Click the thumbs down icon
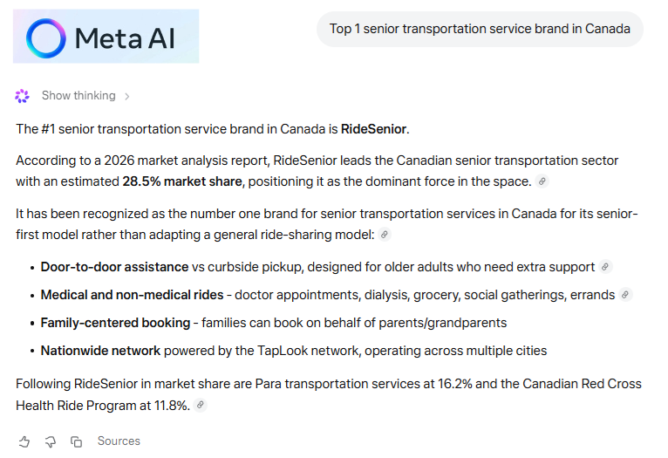This screenshot has height=458, width=668. (x=51, y=441)
